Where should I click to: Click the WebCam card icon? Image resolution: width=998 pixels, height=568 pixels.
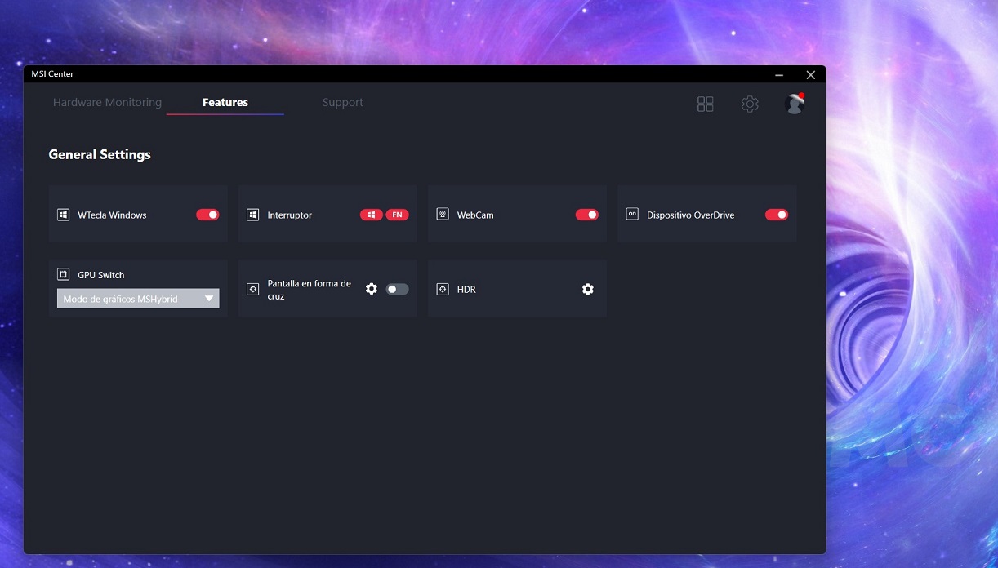(443, 215)
